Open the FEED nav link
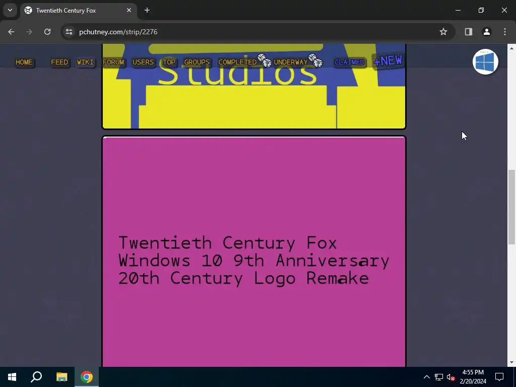The height and width of the screenshot is (387, 516). (x=59, y=62)
